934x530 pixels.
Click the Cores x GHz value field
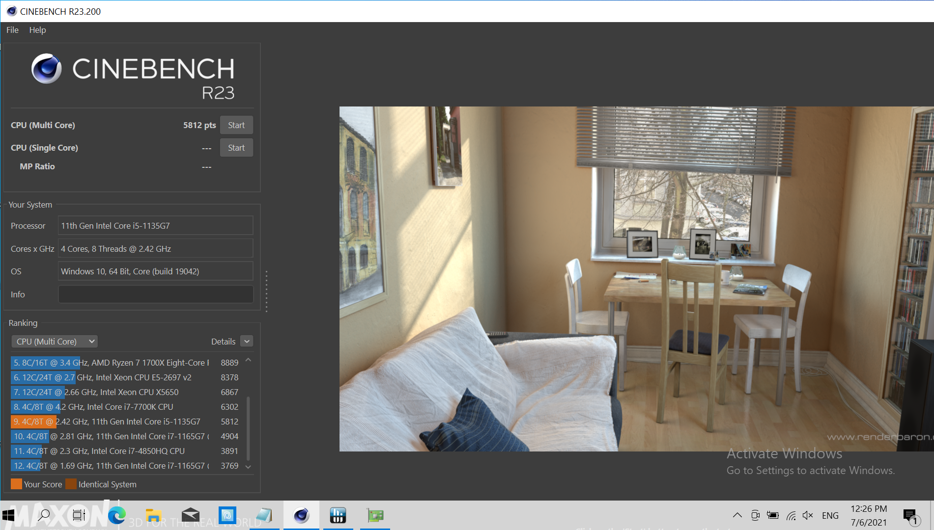pos(156,249)
